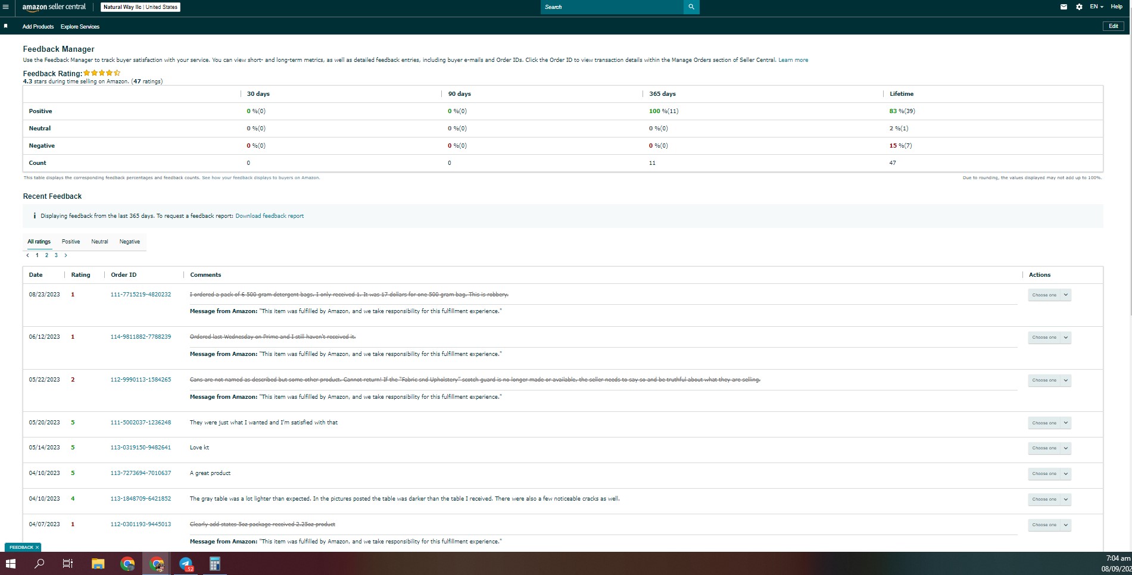The image size is (1132, 575).
Task: Open order 112-0301193-9445013
Action: point(141,524)
